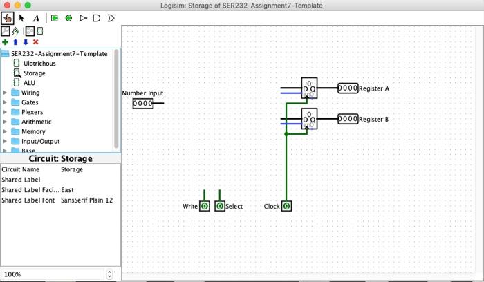Switch to circuit layout view icon
The image size is (484, 282).
coord(30,31)
